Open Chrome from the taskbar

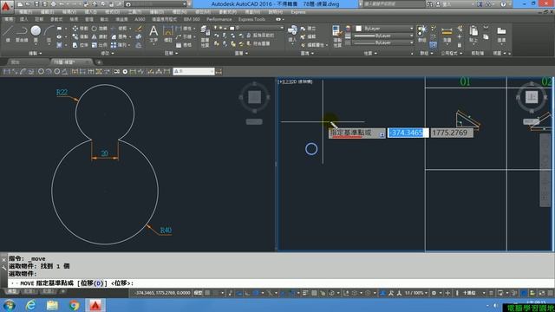pos(74,304)
